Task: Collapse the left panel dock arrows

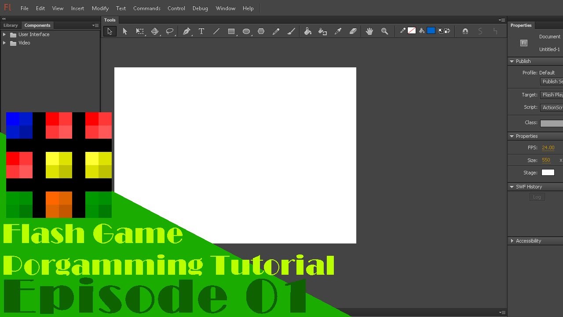Action: coord(4,19)
